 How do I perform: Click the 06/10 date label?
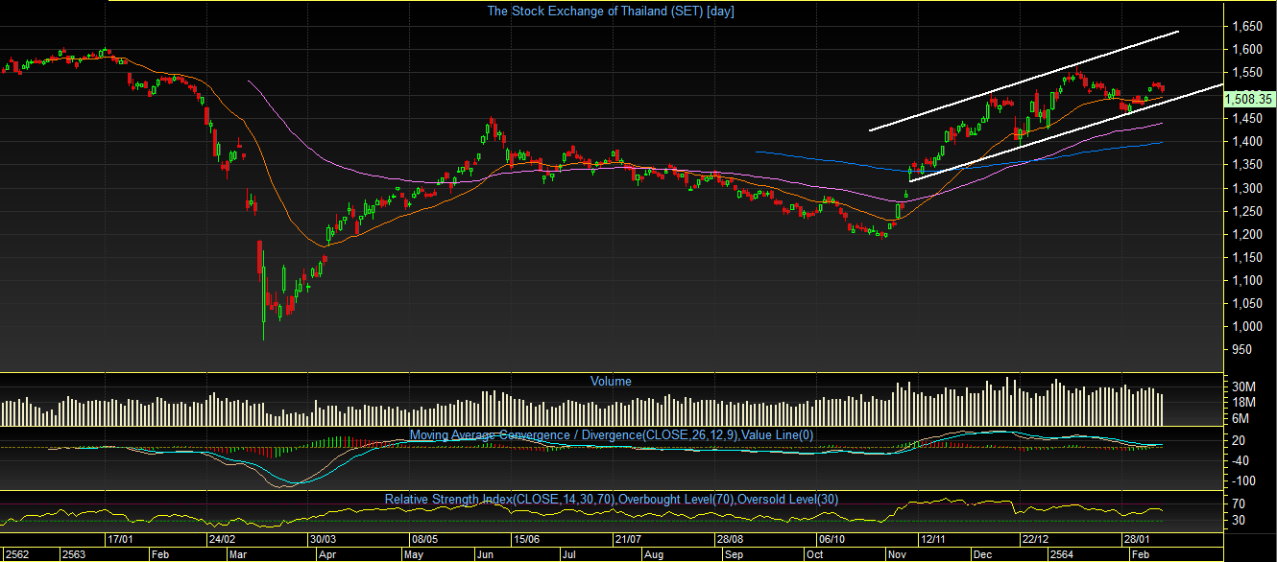(831, 540)
